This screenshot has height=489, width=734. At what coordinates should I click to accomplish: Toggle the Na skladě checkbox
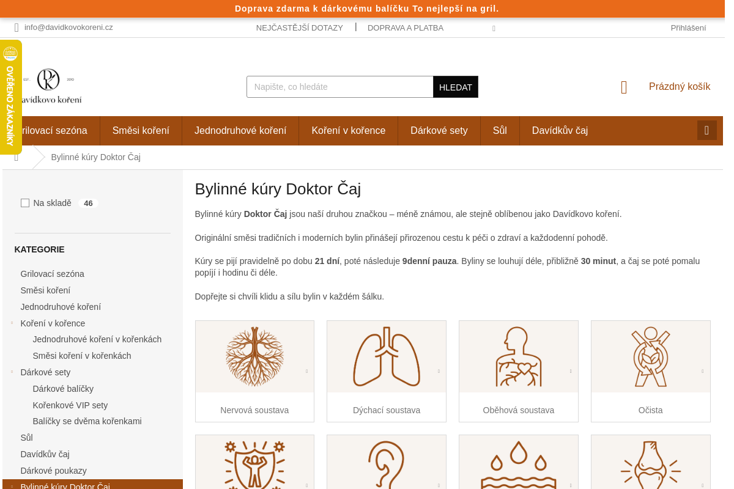[25, 203]
